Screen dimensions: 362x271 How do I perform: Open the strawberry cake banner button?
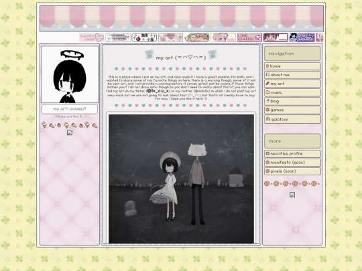pyautogui.click(x=196, y=37)
